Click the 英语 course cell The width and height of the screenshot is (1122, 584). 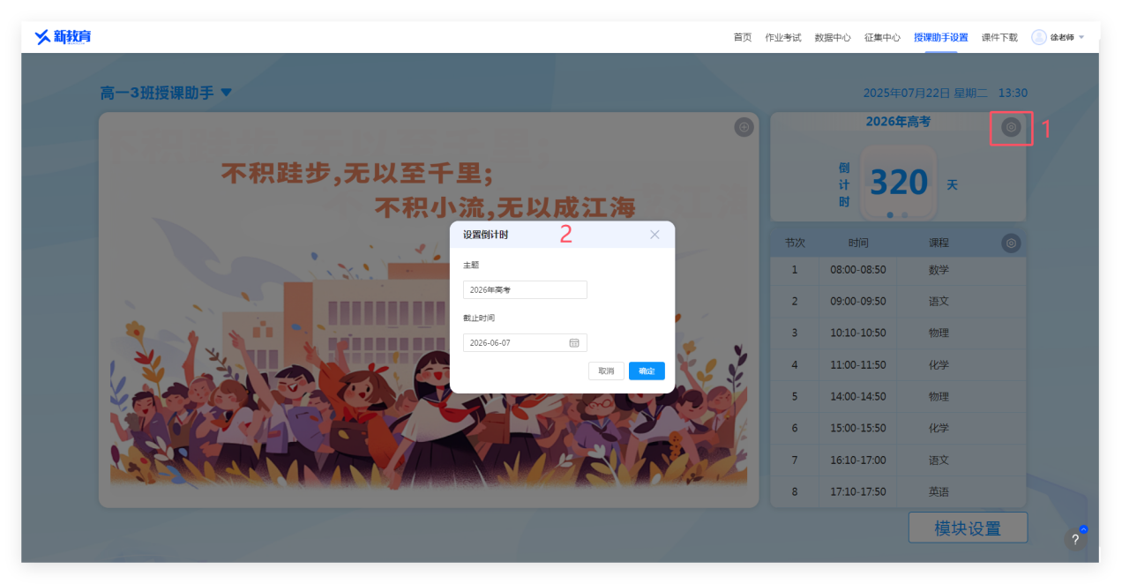[939, 492]
